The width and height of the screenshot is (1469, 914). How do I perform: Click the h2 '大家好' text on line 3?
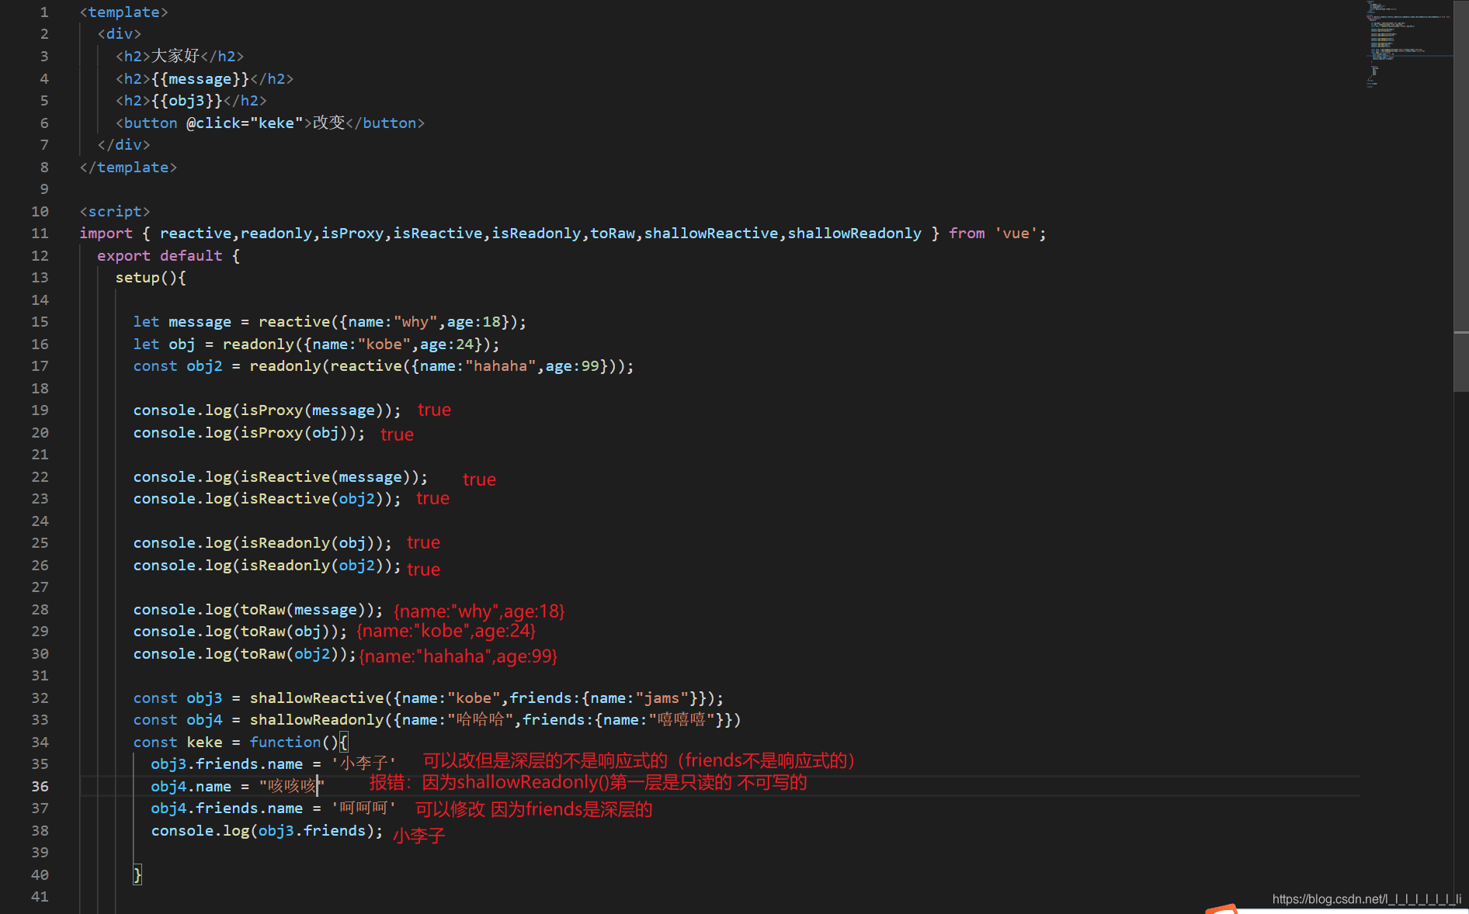175,56
